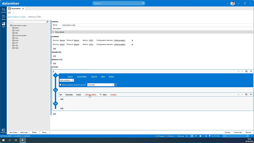Click the Equal to condition link
The height and width of the screenshot is (143, 254).
coord(94,77)
